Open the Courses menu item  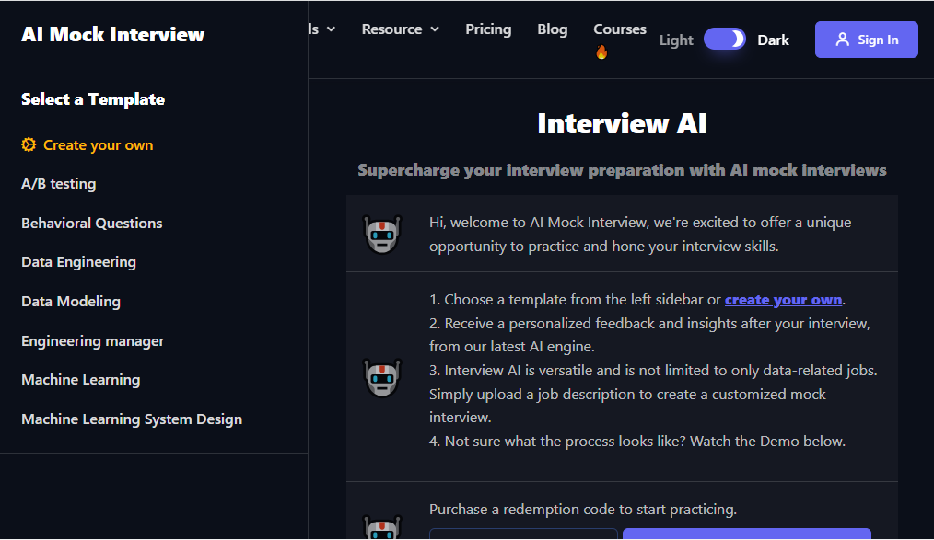[x=619, y=29]
